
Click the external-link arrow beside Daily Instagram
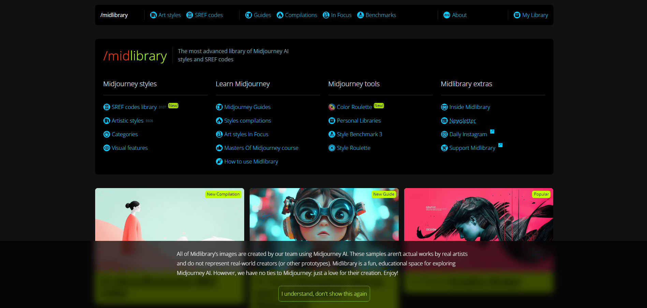492,132
